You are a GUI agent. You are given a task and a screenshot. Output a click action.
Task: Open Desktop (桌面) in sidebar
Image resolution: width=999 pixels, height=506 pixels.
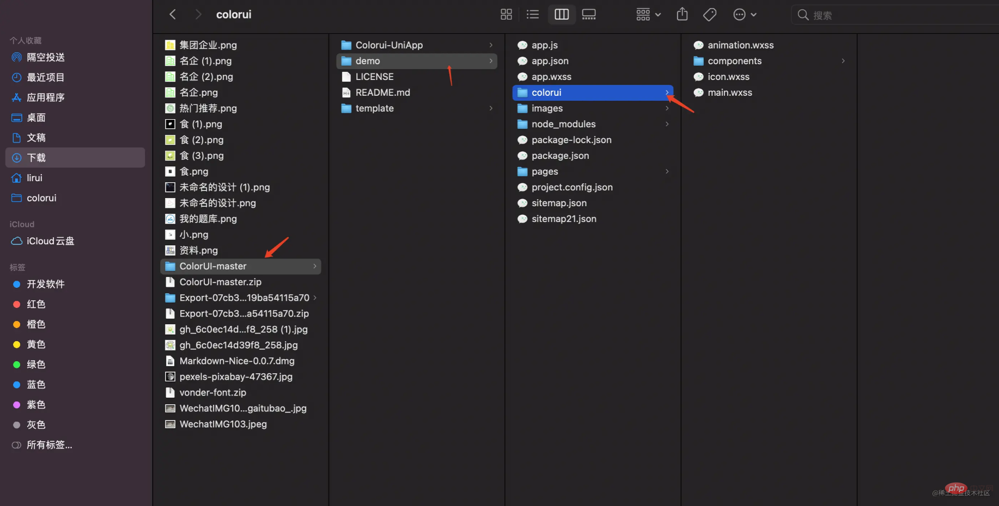[75, 118]
